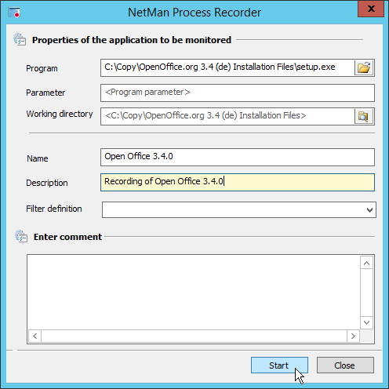Click the Program path input field

click(x=227, y=67)
